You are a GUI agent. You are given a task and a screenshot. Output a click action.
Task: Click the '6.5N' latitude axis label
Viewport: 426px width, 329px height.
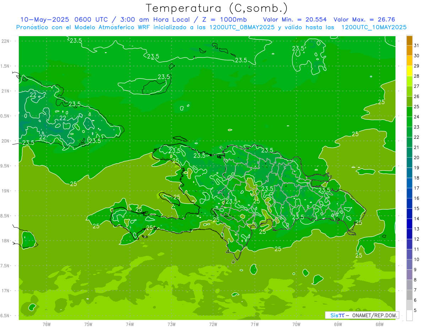[x=5, y=316]
